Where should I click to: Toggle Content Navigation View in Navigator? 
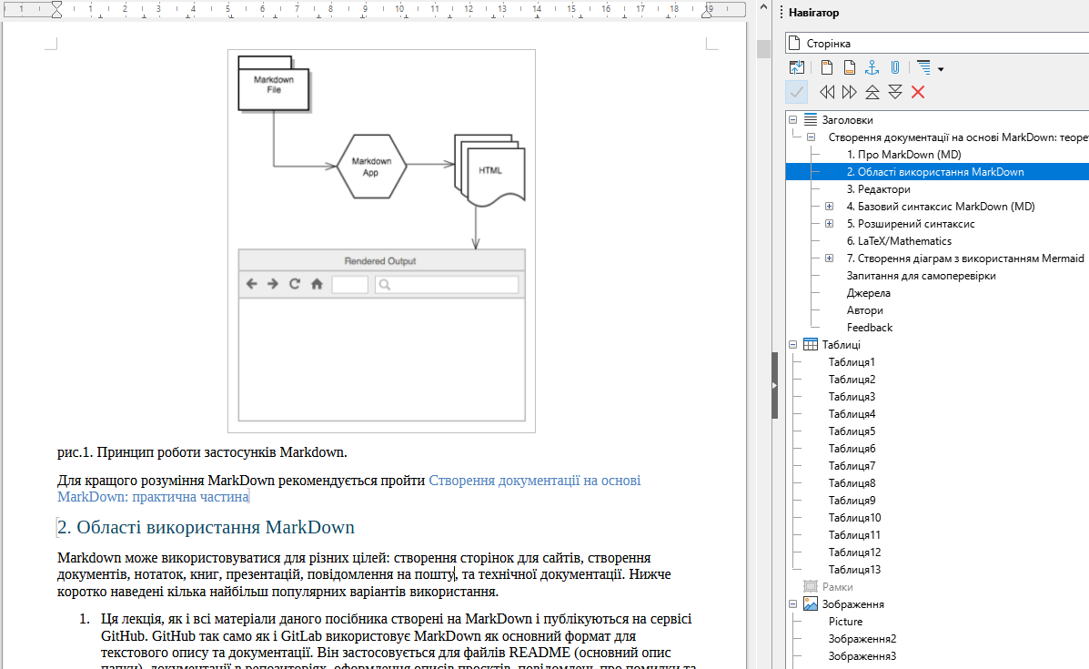tap(797, 67)
